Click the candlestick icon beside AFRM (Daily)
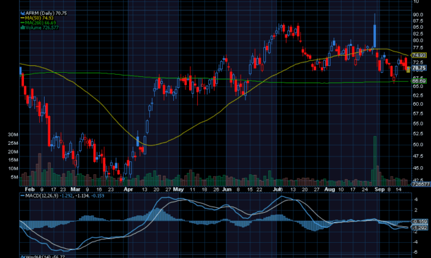431x258 pixels. (23, 13)
